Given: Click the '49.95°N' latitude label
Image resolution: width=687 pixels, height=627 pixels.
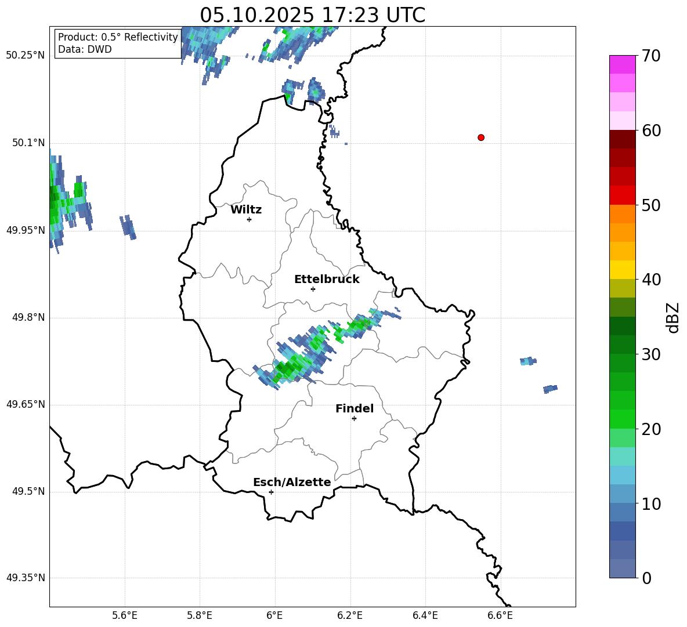Looking at the screenshot, I should (26, 230).
